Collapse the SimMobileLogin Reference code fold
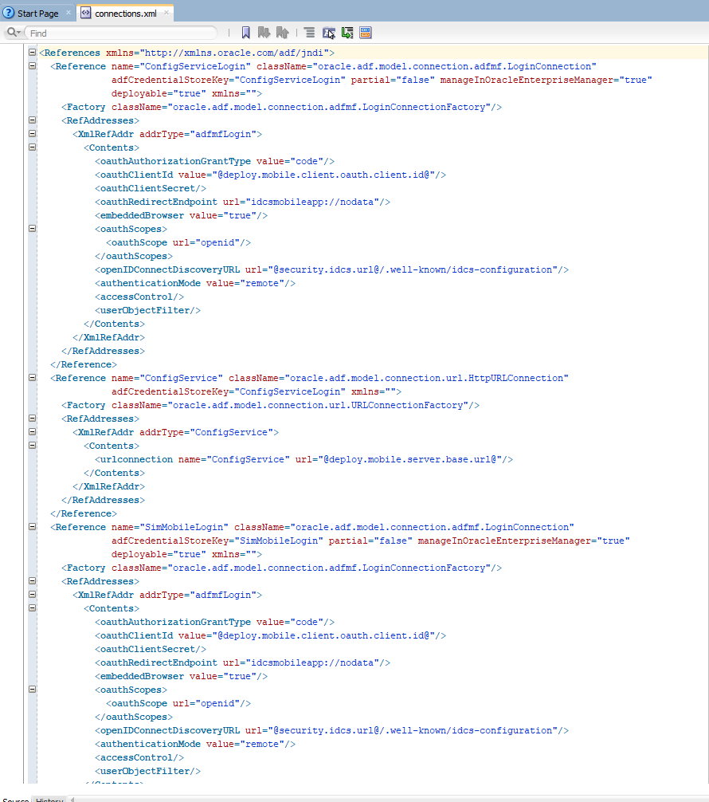The height and width of the screenshot is (802, 709). [x=32, y=527]
